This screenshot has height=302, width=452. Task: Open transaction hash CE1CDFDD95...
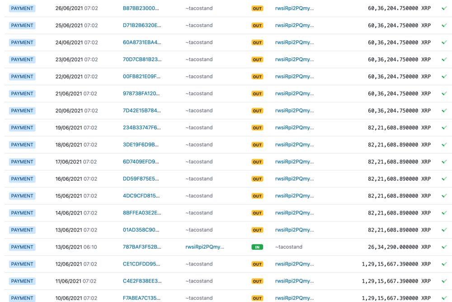point(141,264)
